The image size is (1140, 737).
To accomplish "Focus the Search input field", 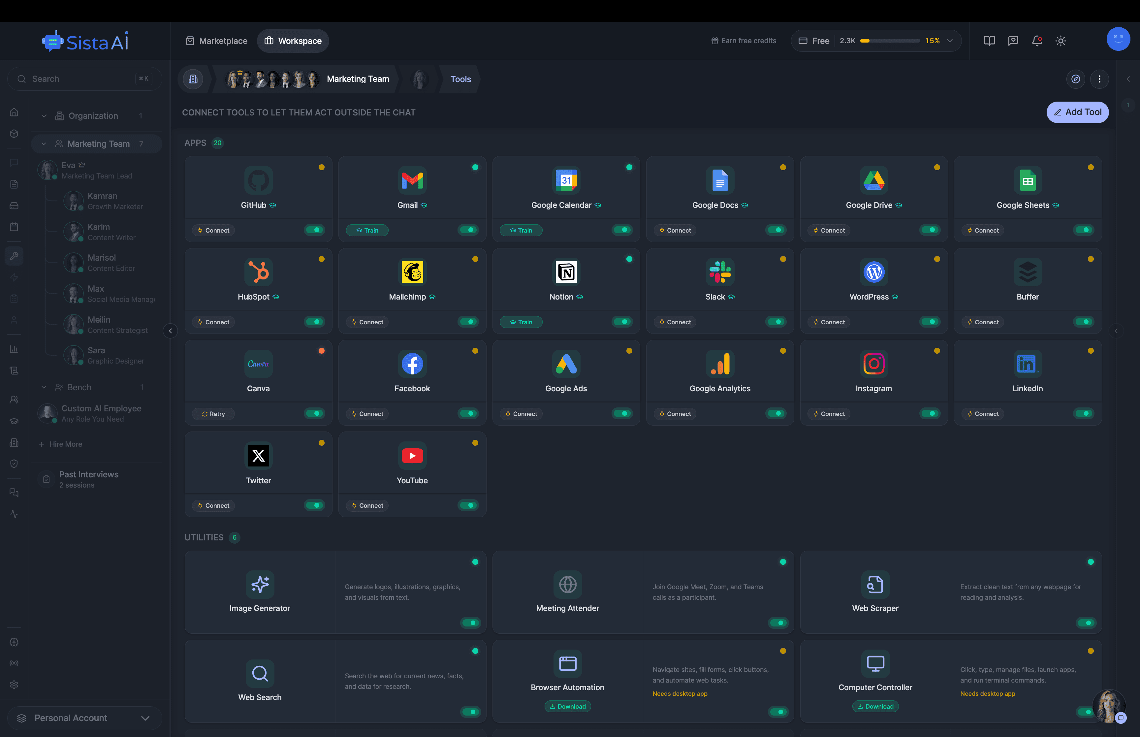I will pyautogui.click(x=85, y=79).
